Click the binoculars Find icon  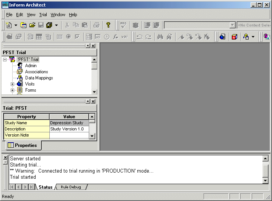point(160,37)
